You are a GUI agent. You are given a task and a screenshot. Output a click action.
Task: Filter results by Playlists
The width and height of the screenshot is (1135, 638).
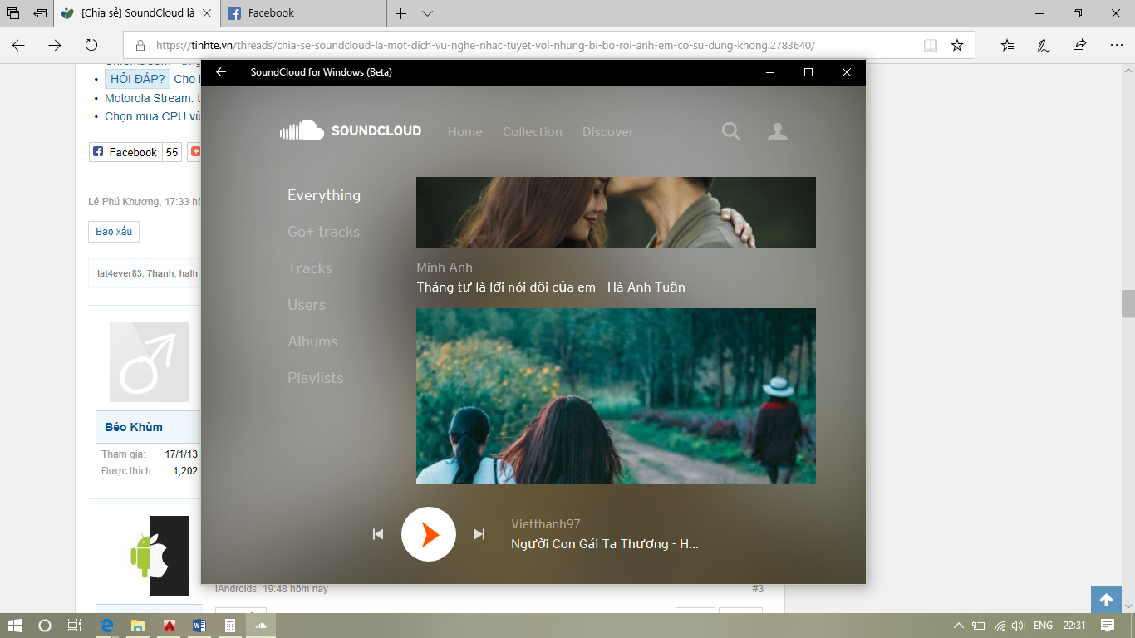click(315, 378)
